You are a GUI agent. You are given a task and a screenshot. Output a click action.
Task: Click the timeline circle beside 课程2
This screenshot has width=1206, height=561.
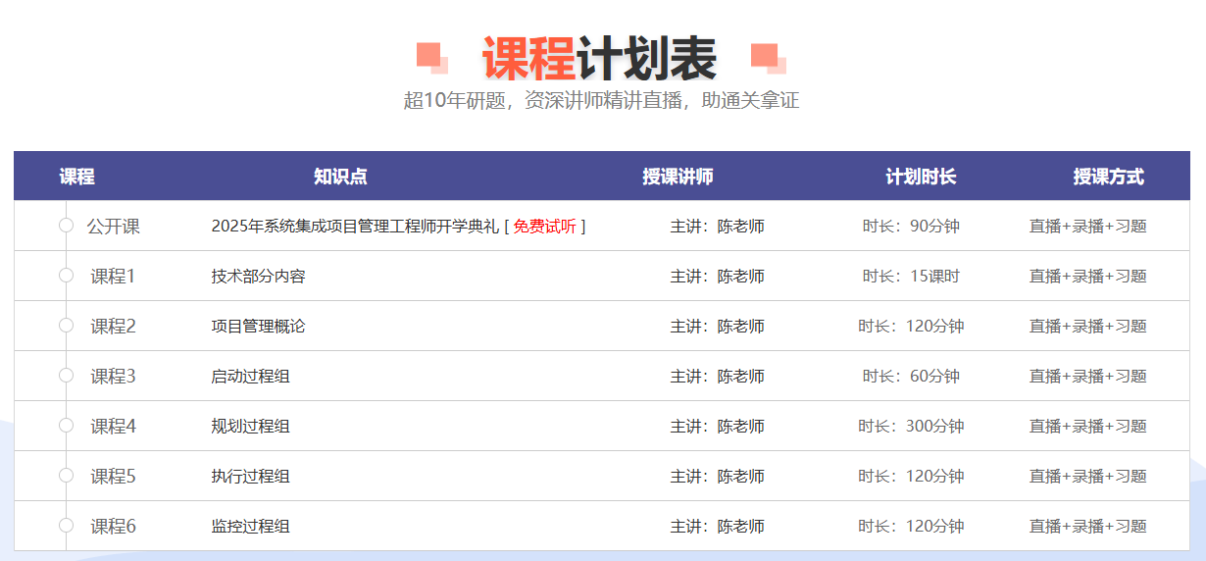point(67,326)
